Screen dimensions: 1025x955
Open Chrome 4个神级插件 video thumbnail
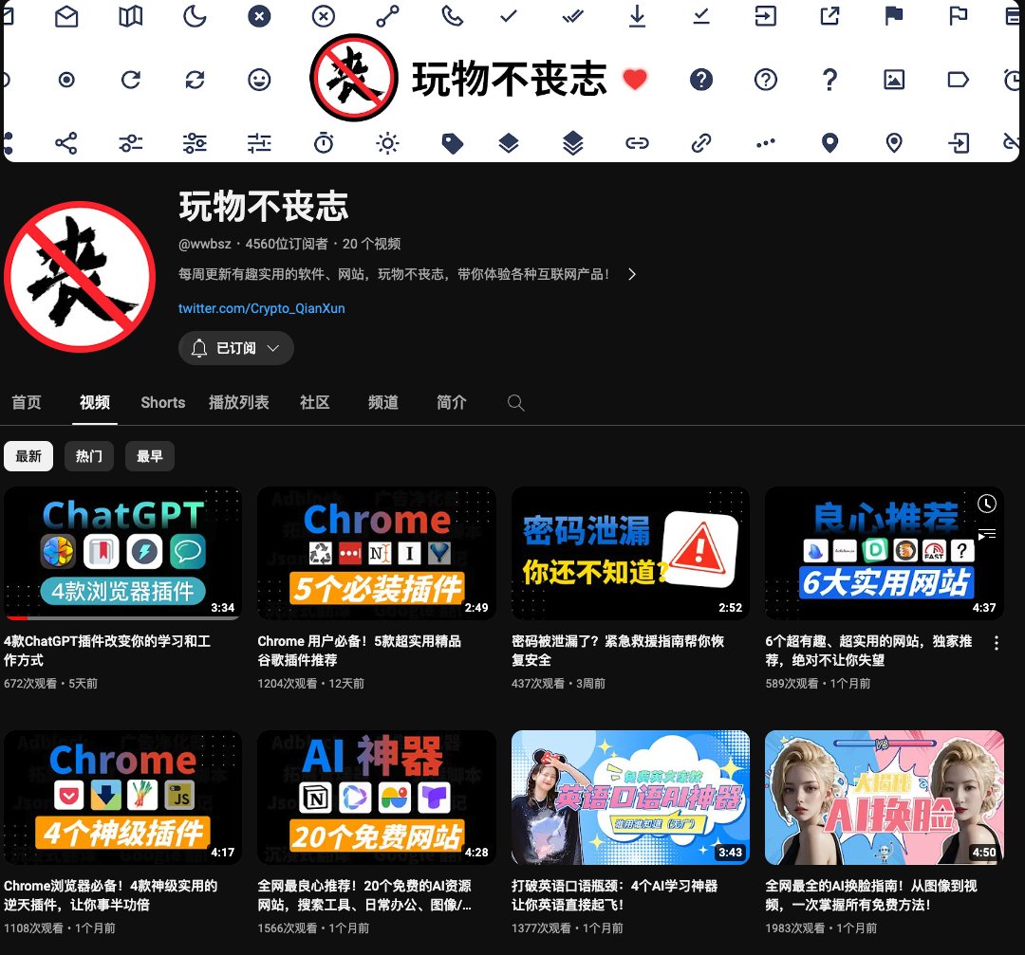pyautogui.click(x=122, y=798)
